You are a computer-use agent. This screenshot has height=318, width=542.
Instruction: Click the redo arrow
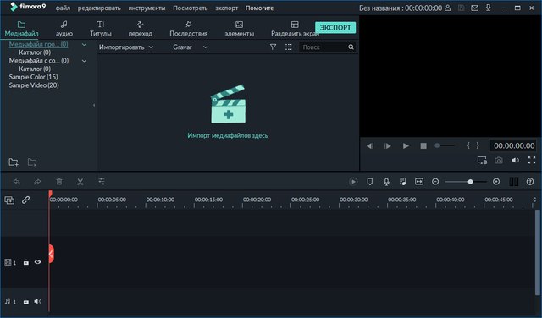point(37,182)
